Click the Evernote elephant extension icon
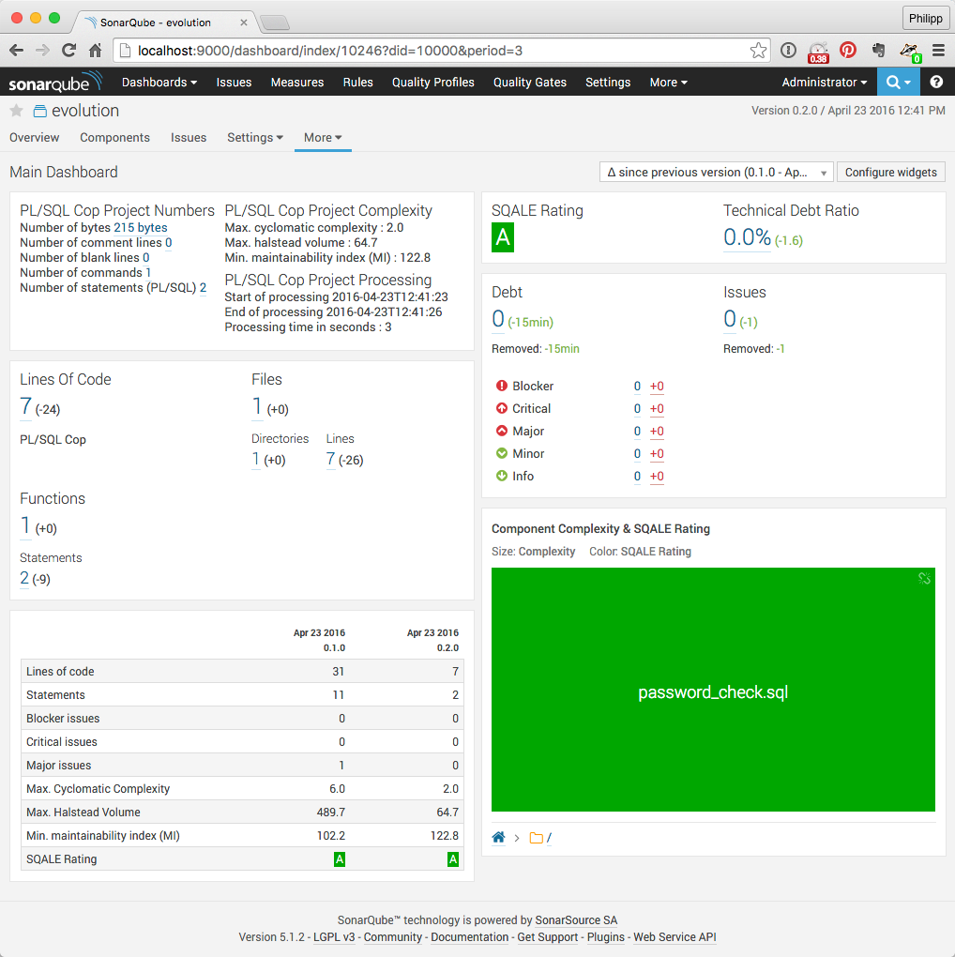Viewport: 955px width, 957px height. coord(879,51)
